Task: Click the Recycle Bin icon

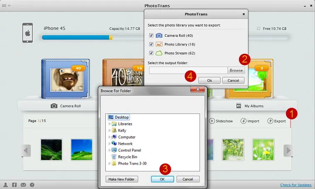Action: pos(114,157)
